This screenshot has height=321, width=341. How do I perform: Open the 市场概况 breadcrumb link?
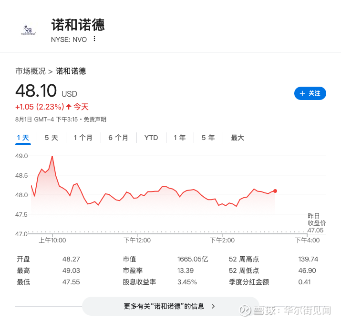click(x=31, y=71)
